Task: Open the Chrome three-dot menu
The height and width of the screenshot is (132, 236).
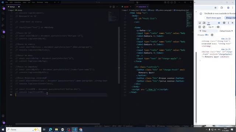Action: click(233, 8)
